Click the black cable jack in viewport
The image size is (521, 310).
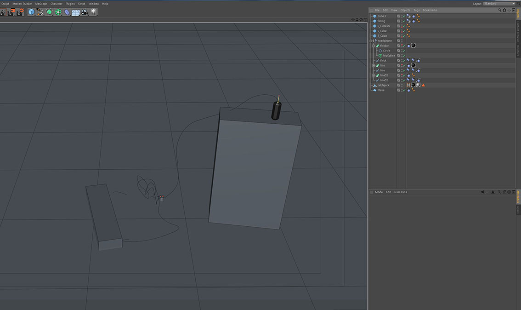[276, 110]
